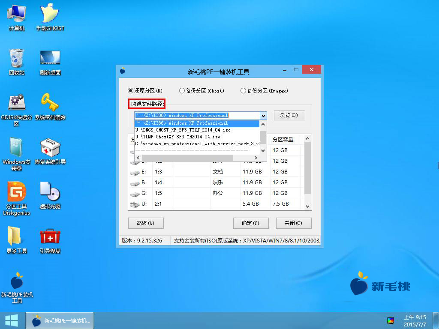Minimize the 新毛桃PE一键装机工具 window

coord(285,70)
